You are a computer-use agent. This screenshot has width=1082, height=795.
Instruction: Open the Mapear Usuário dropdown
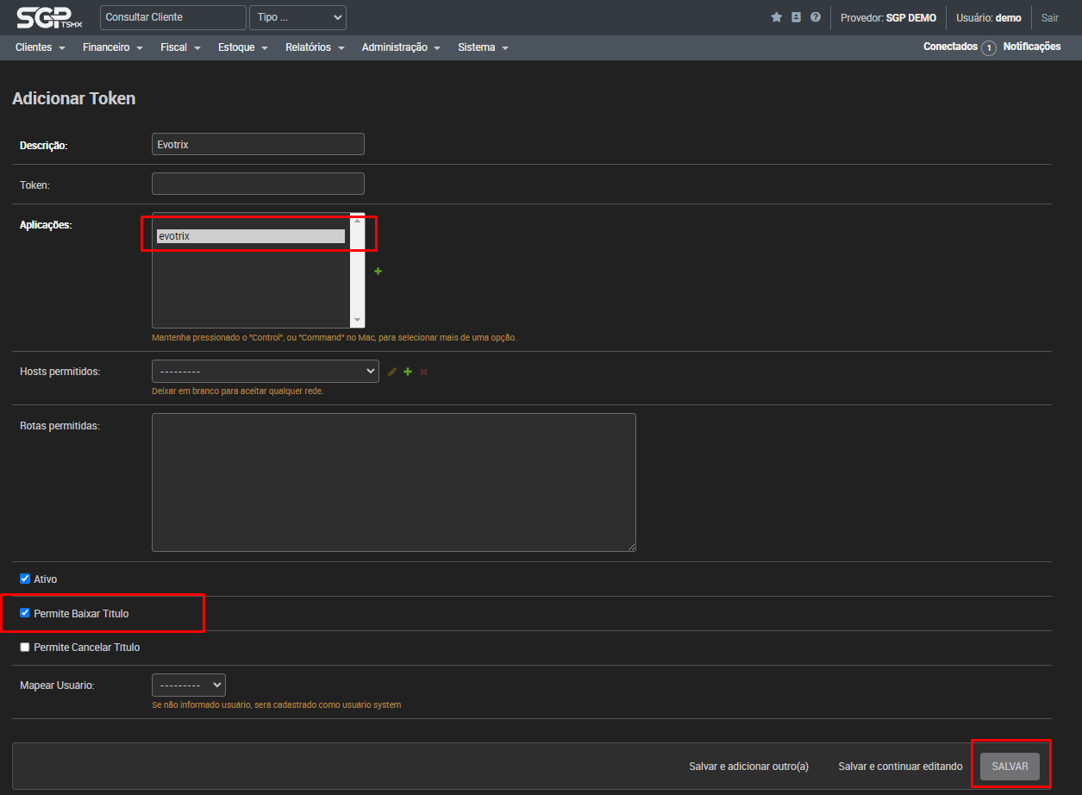(x=188, y=685)
